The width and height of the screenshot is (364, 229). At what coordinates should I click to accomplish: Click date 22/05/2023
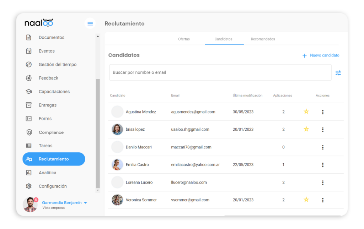(x=243, y=165)
